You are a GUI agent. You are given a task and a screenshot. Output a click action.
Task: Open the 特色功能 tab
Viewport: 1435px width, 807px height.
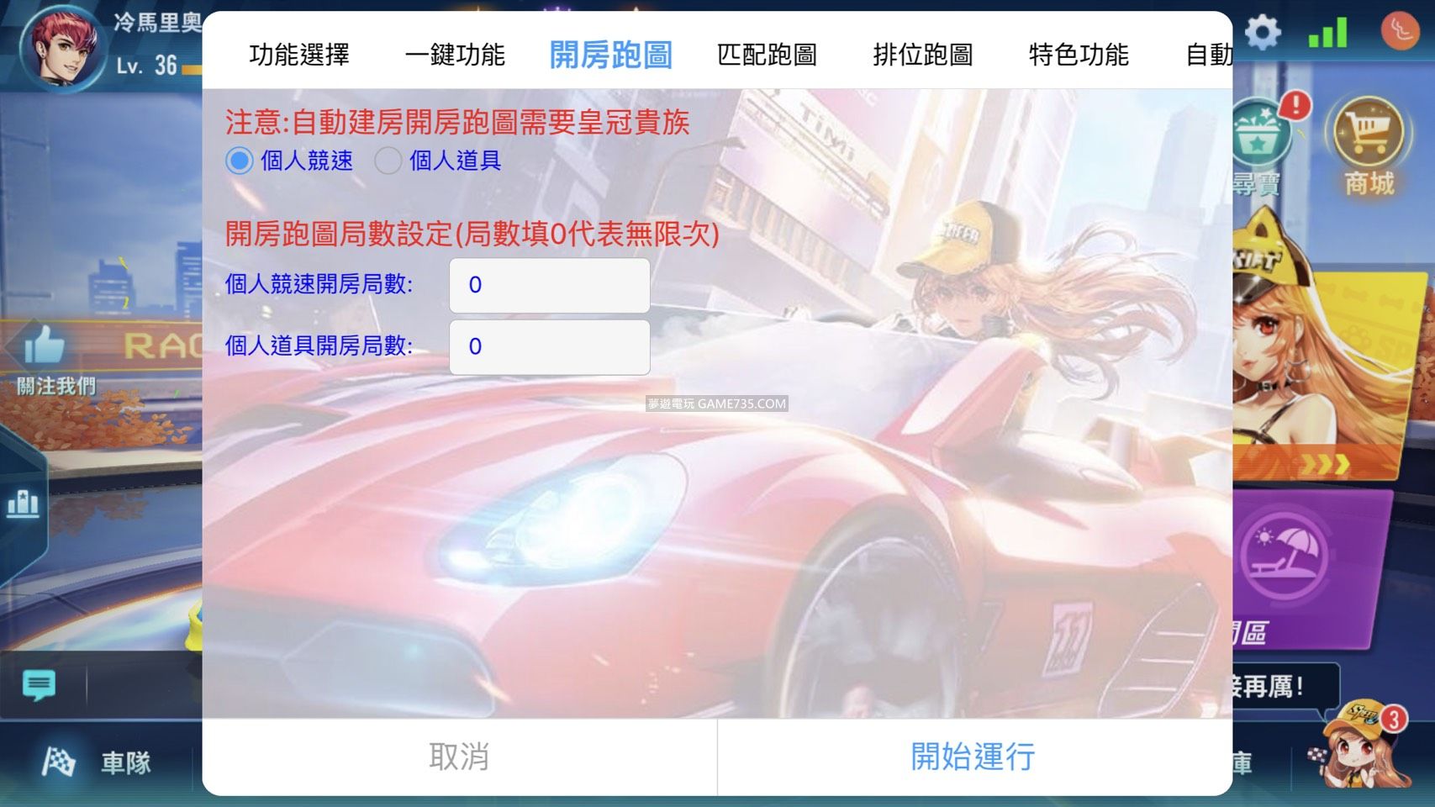[x=1077, y=54]
